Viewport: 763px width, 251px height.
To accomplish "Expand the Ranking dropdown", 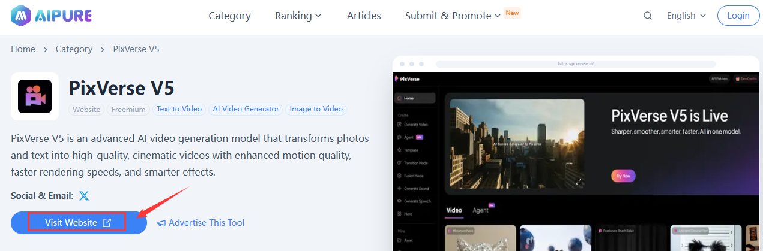I will tap(298, 16).
